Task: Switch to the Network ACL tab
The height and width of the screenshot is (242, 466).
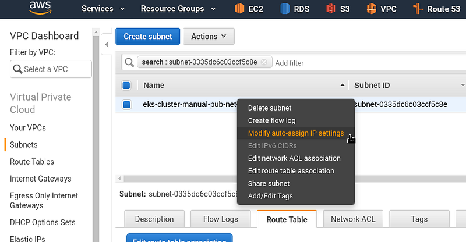Action: coord(353,219)
